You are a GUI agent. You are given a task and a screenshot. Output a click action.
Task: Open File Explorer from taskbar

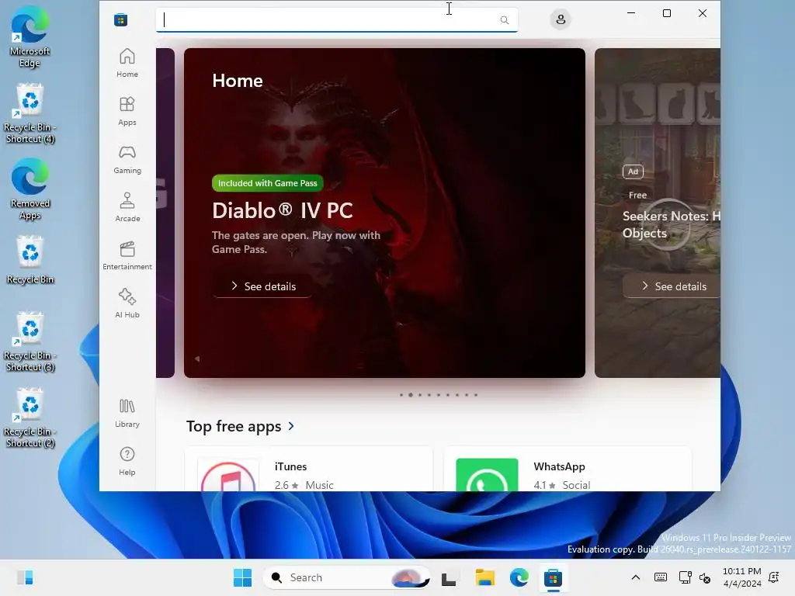(484, 577)
